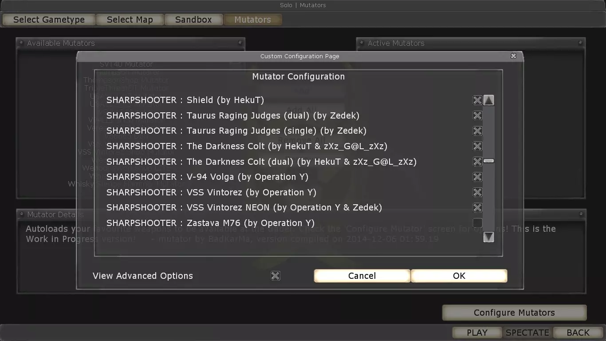The image size is (606, 341).
Task: Click the 'Taurus Raging Judges (dual)' row text
Action: tap(233, 115)
